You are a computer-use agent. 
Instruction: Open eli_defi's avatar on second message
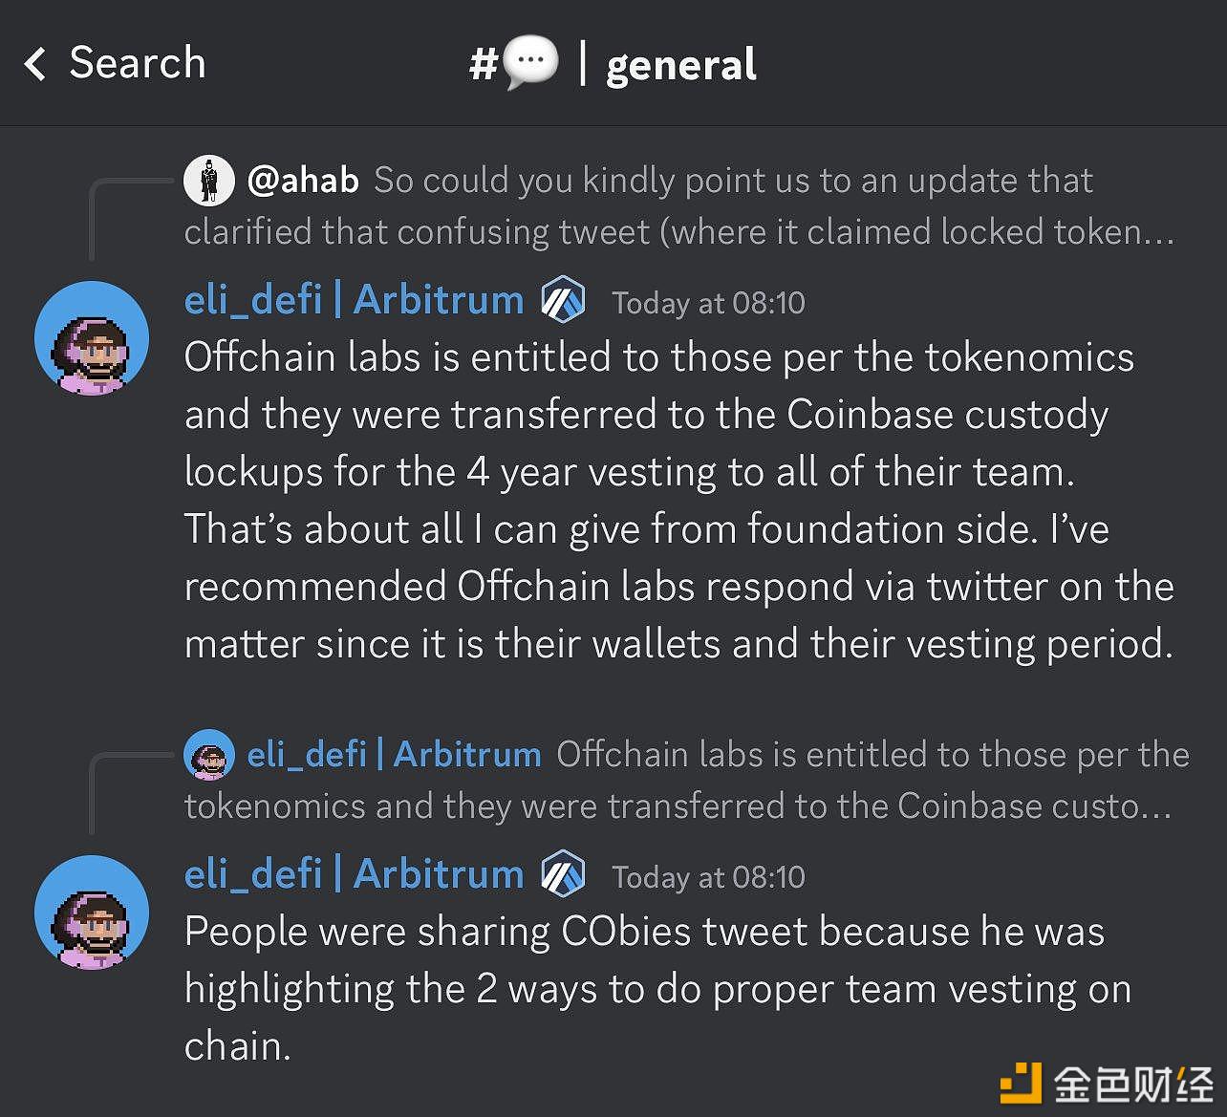[92, 913]
